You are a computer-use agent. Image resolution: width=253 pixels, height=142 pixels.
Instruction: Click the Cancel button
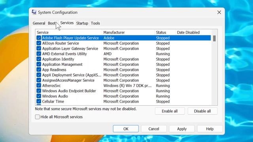154,129
